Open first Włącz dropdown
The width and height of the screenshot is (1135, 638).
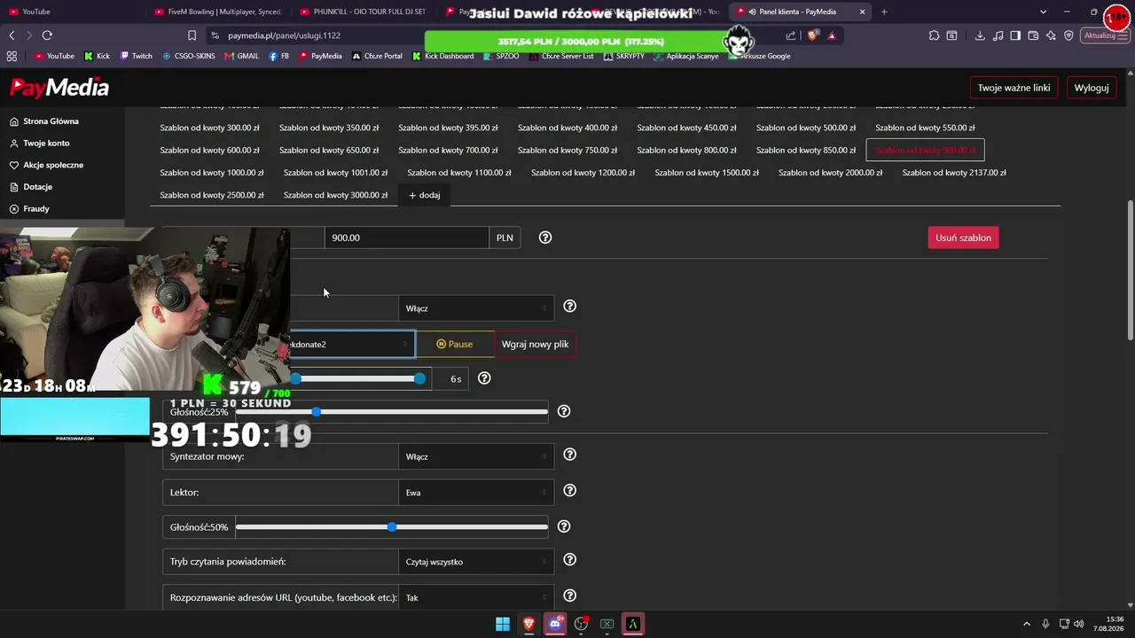(x=476, y=308)
